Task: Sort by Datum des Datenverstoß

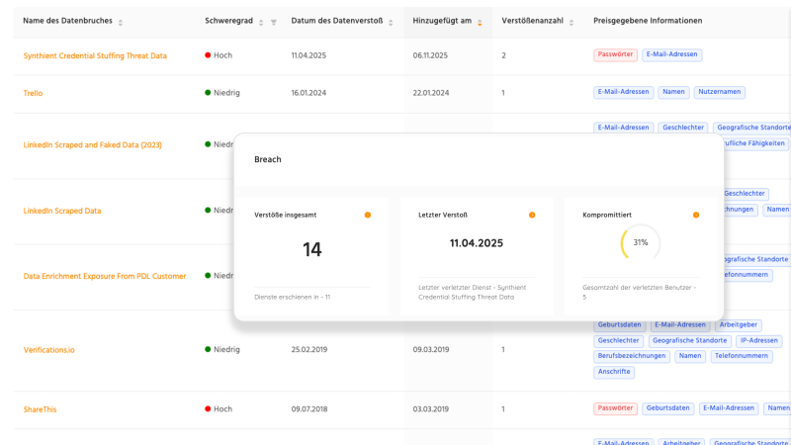Action: click(x=391, y=22)
